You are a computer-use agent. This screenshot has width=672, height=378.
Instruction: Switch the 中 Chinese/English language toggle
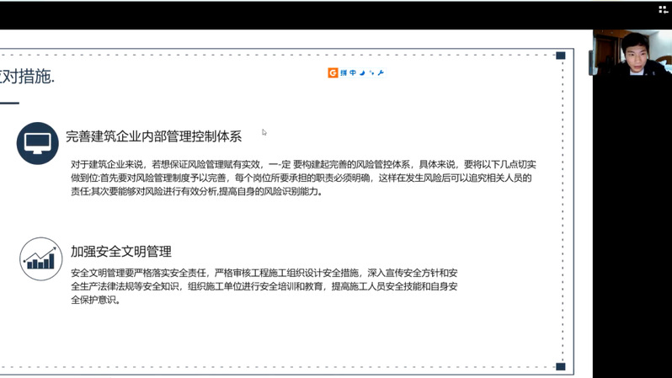[353, 73]
